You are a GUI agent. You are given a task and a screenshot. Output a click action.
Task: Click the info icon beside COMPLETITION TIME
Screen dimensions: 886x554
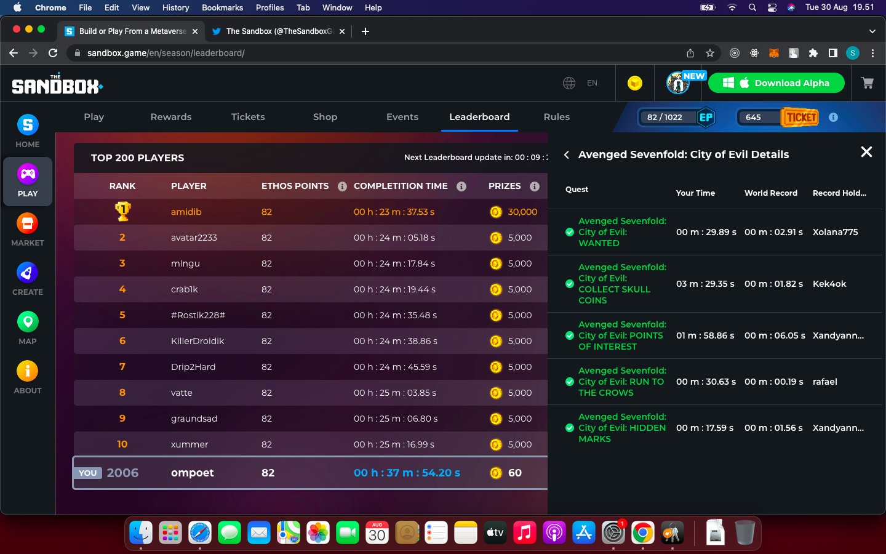(x=461, y=186)
